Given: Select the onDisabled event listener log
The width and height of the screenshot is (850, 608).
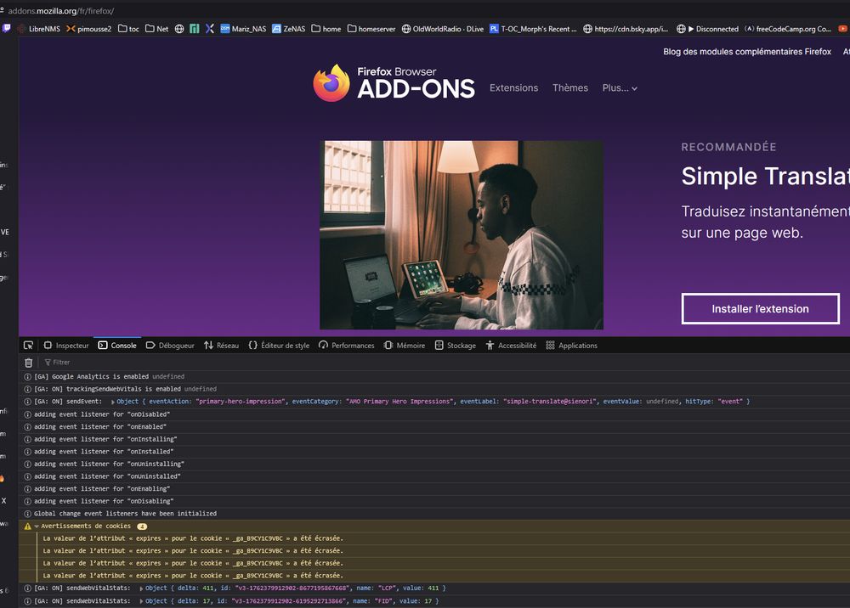Looking at the screenshot, I should point(434,414).
